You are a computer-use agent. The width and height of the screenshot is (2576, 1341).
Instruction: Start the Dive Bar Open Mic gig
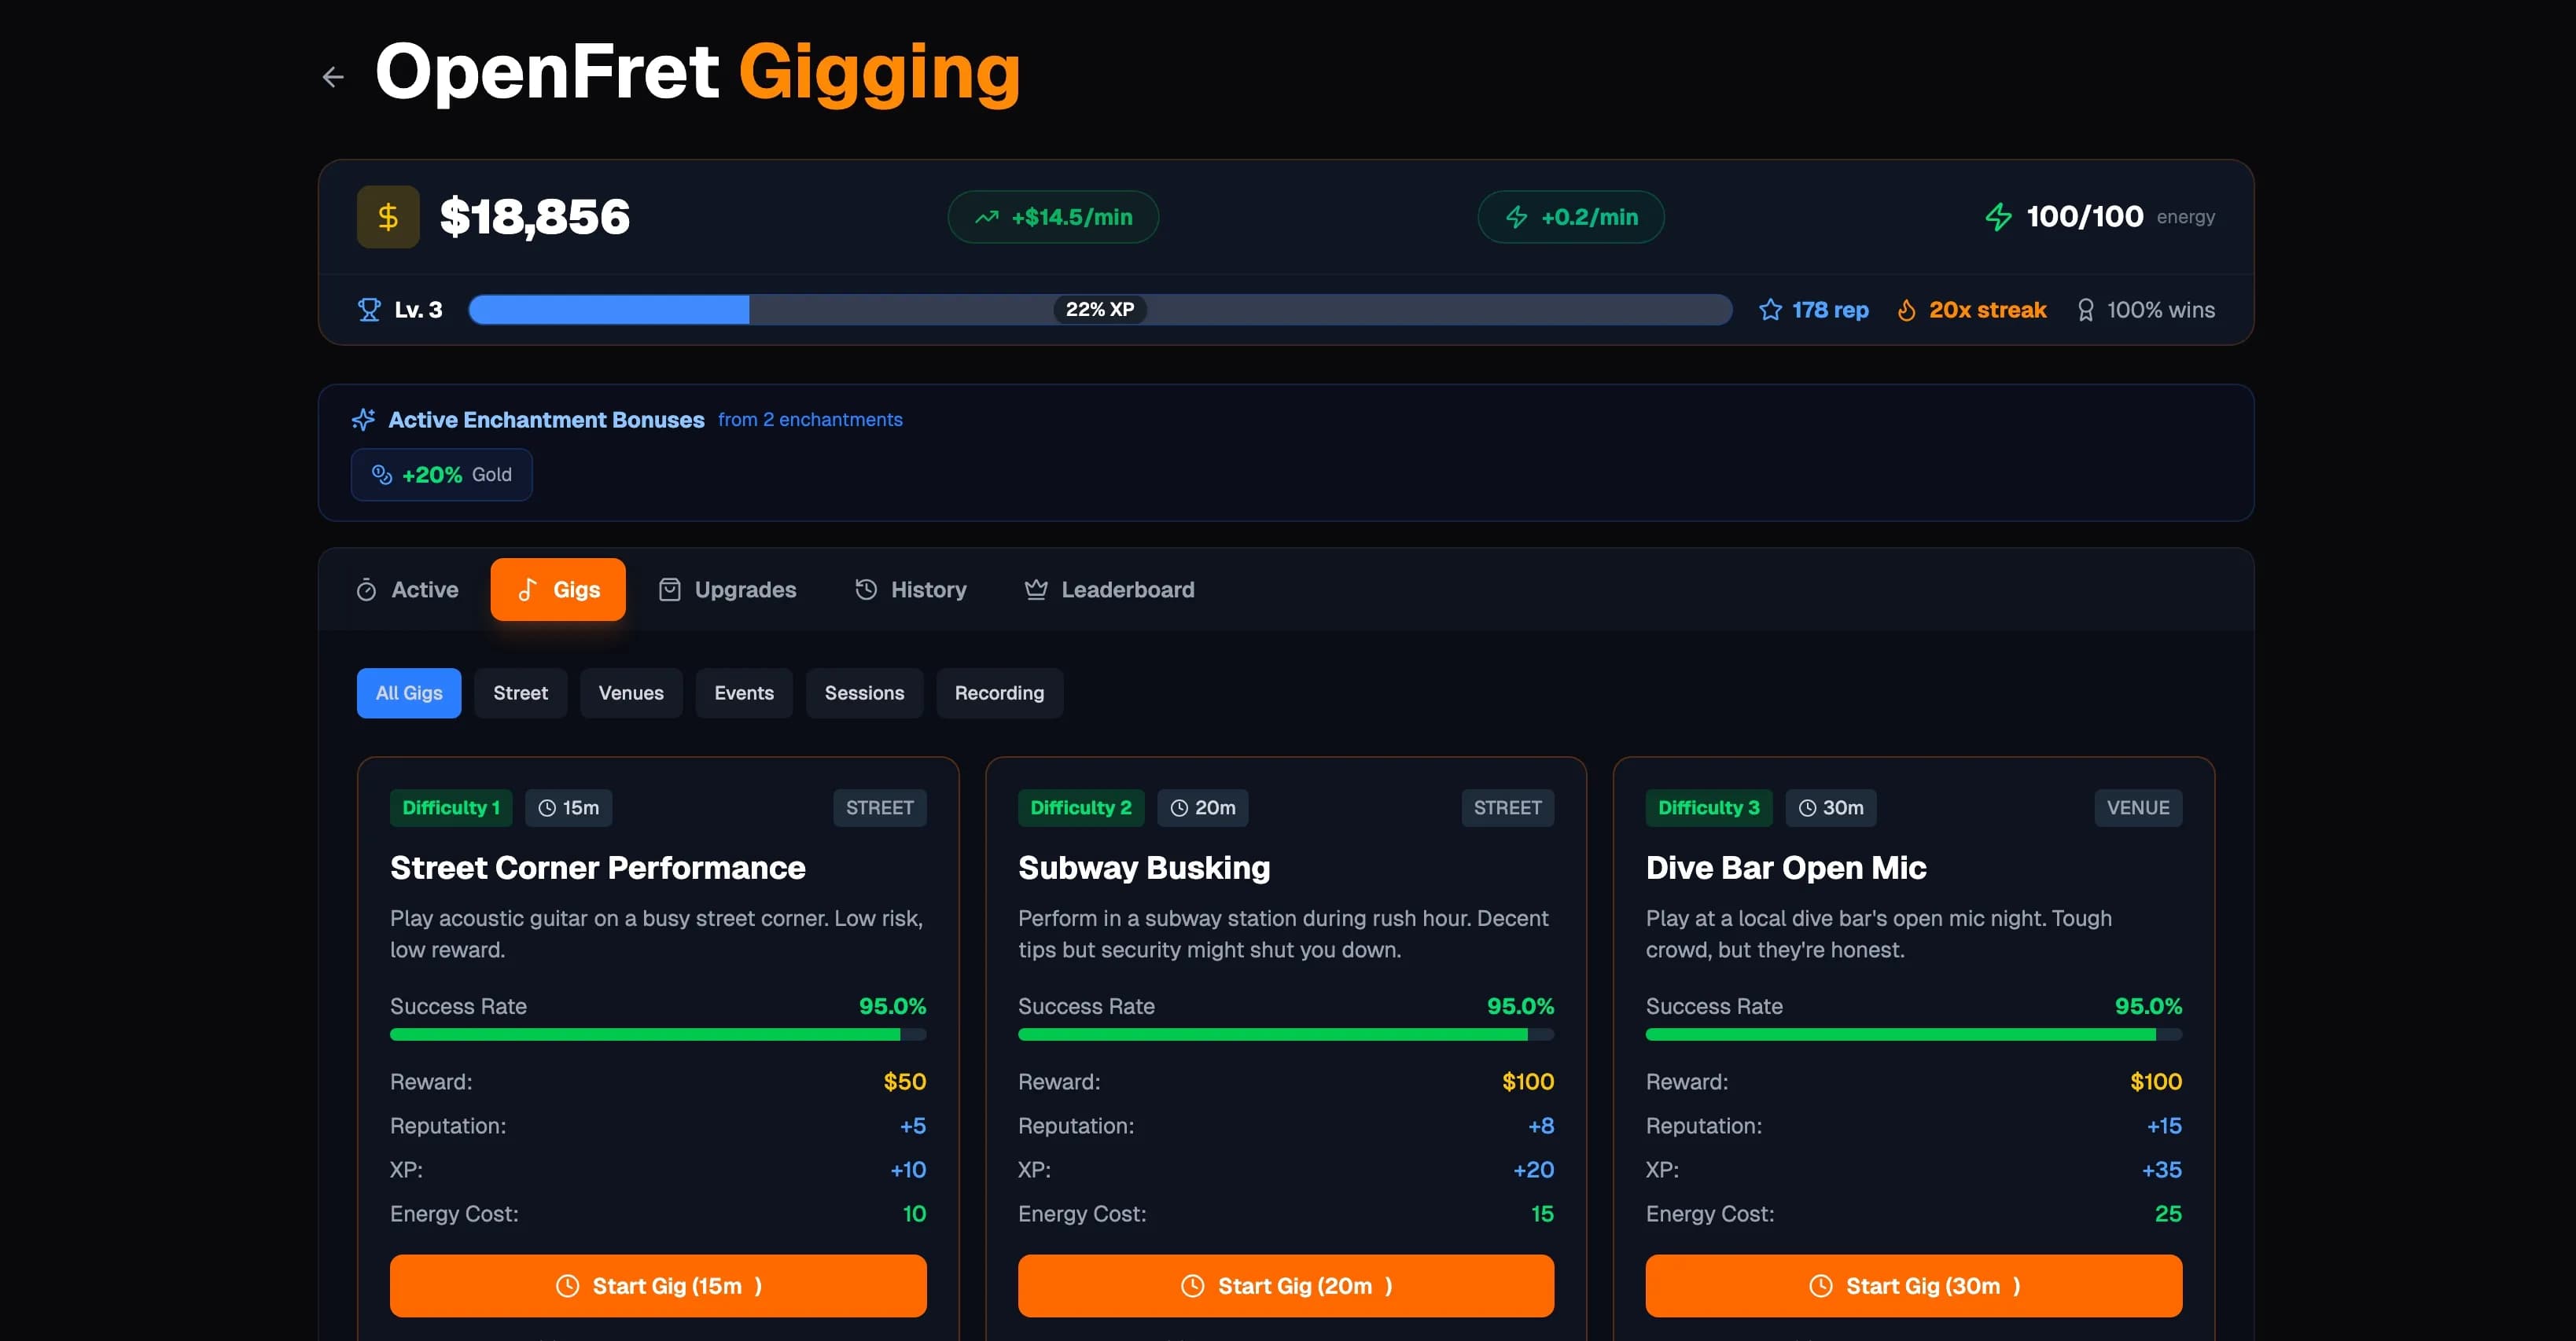[1914, 1286]
